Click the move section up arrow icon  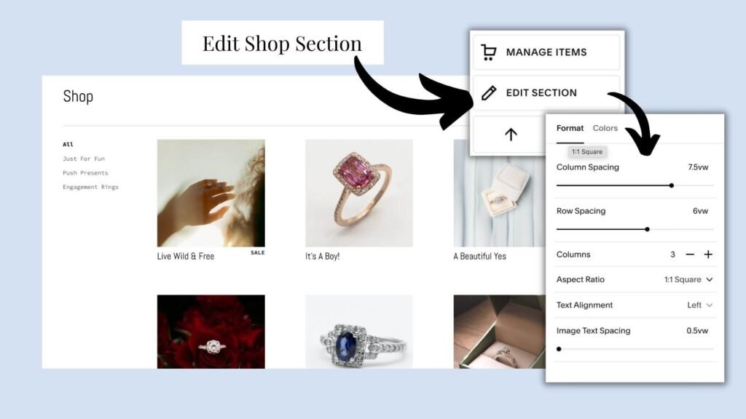click(511, 135)
